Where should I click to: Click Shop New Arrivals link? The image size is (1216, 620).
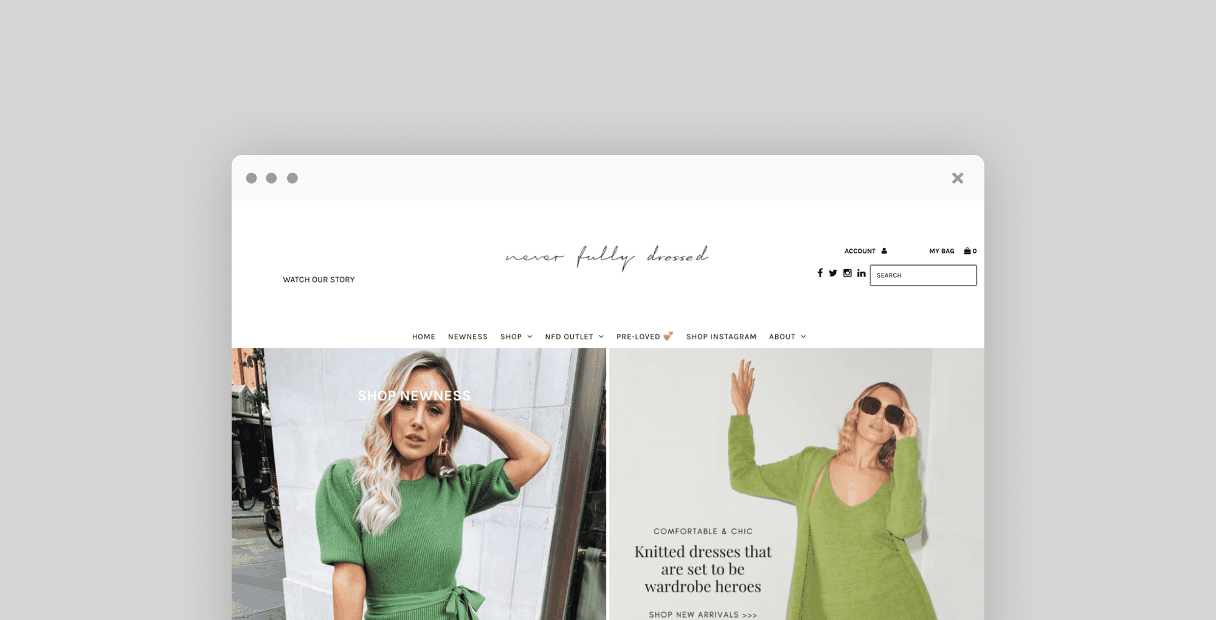pos(703,615)
